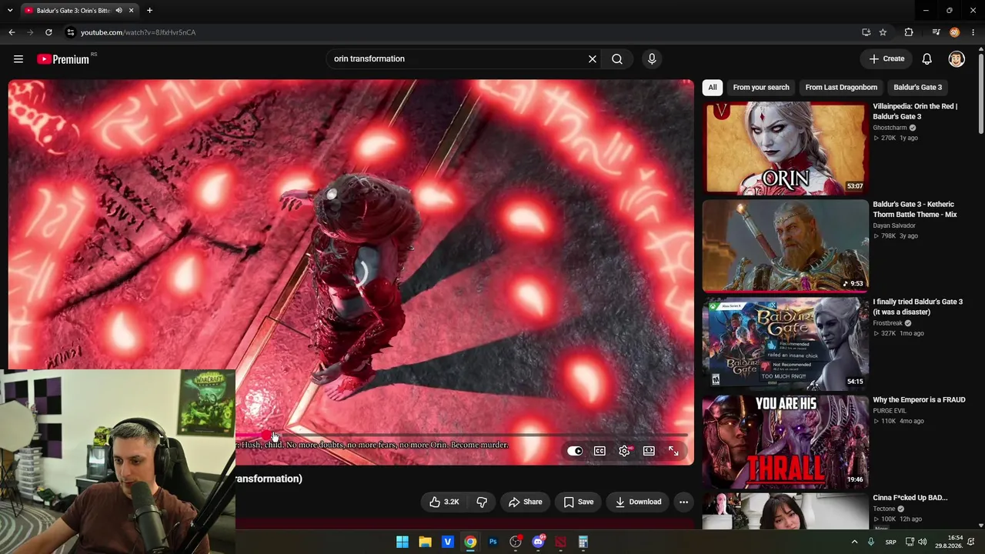This screenshot has height=554, width=985.
Task: Click the address bar URL
Action: [x=139, y=32]
